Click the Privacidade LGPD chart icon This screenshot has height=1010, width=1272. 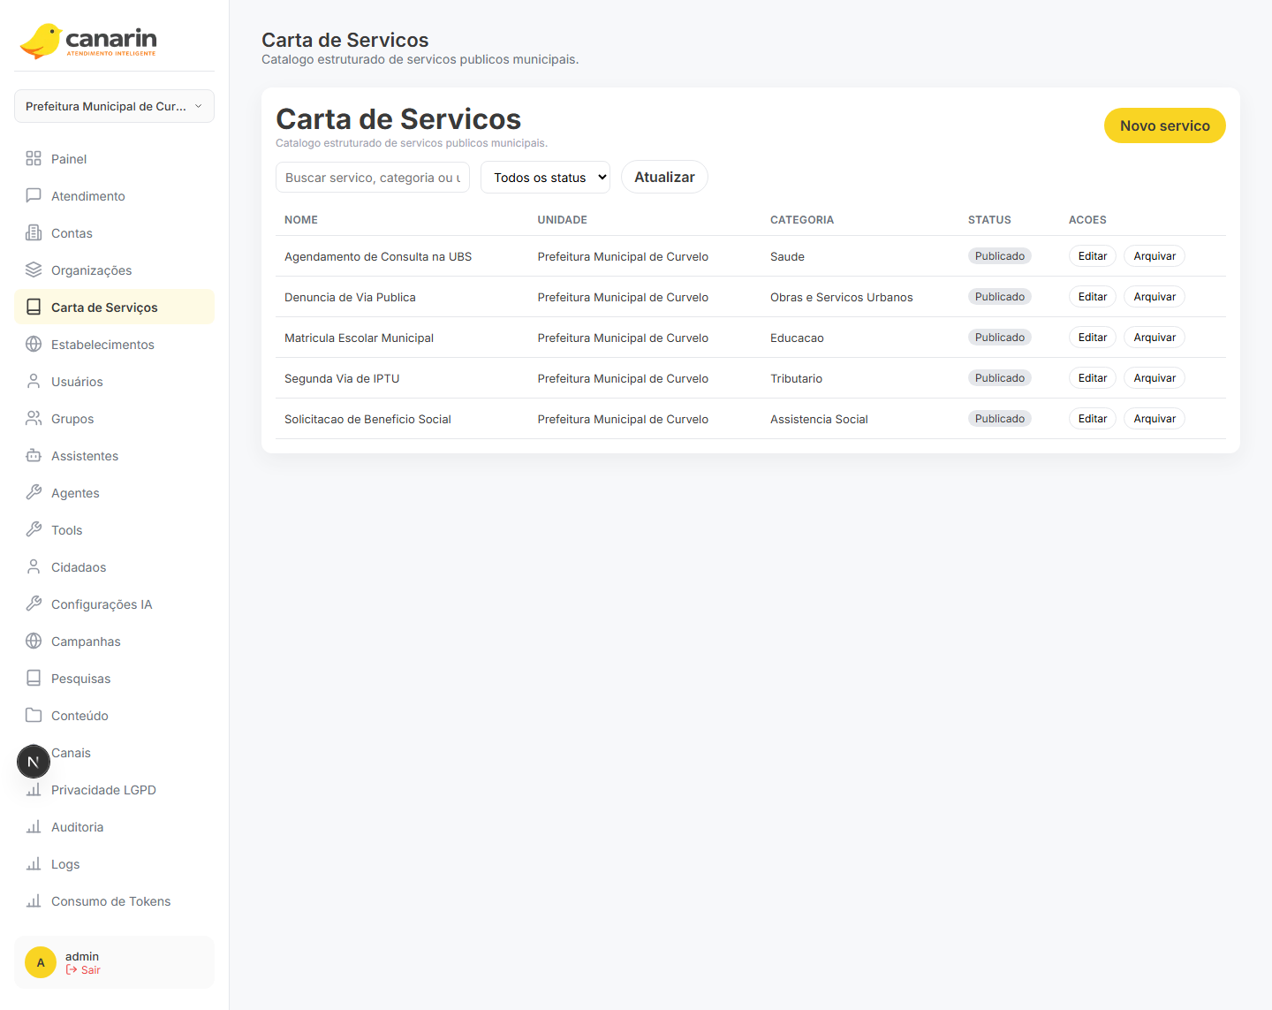pos(34,789)
